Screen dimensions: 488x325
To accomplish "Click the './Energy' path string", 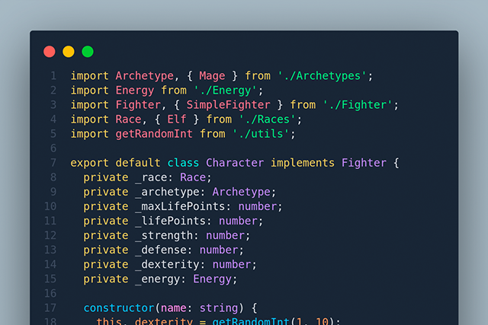I will click(225, 91).
